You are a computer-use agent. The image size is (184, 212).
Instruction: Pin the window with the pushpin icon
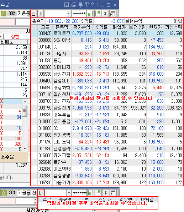click(x=80, y=5)
